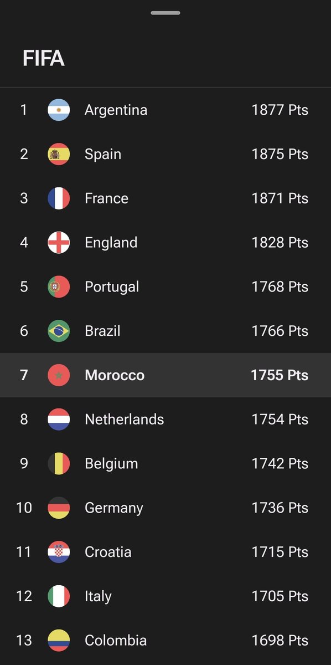Screen dimensions: 331x665
Task: Click the FIFA heading title
Action: (x=44, y=58)
